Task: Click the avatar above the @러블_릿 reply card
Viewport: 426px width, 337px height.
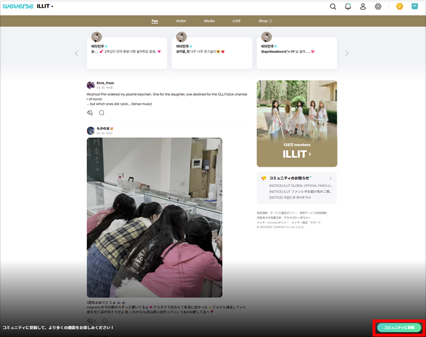Action: [x=181, y=37]
